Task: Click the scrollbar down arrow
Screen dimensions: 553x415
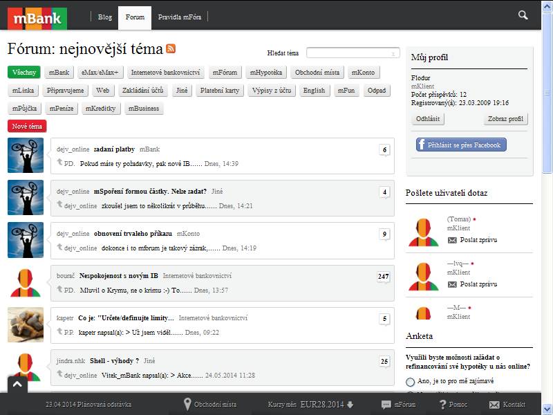Action: 547,409
